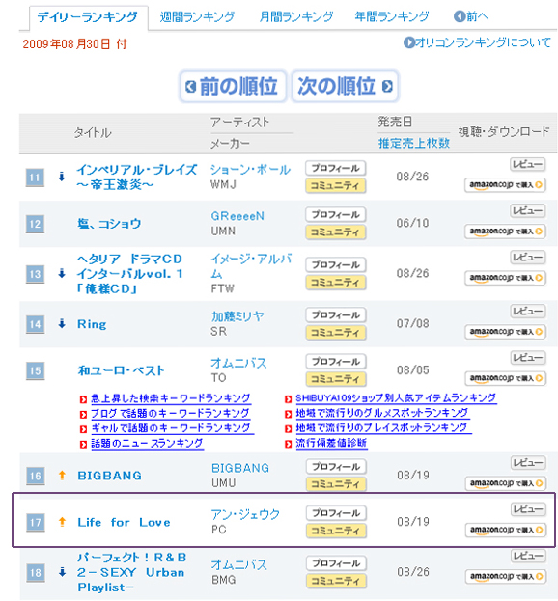Click the rank 17 number badge
Viewport: 558px width, 601px height.
[36, 523]
